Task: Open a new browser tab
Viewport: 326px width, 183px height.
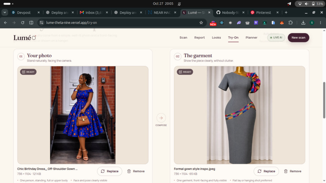Action: 286,13
